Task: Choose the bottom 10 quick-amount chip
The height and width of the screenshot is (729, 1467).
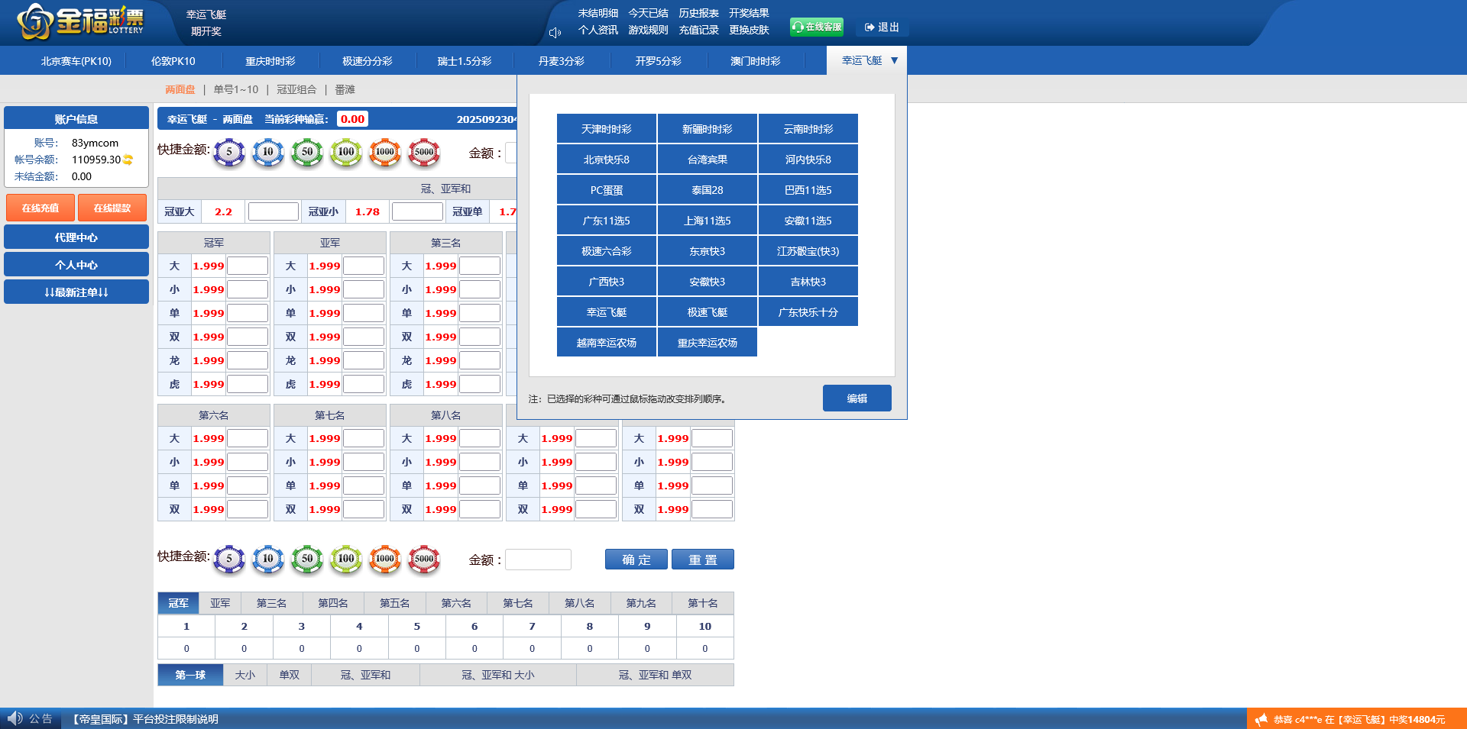Action: (x=268, y=559)
